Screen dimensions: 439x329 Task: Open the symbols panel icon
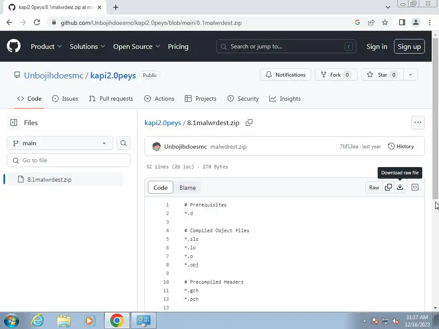pyautogui.click(x=415, y=188)
